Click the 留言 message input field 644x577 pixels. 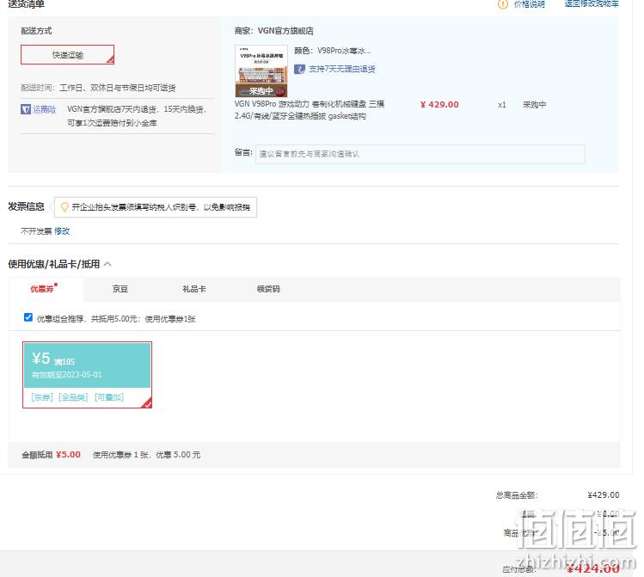420,154
